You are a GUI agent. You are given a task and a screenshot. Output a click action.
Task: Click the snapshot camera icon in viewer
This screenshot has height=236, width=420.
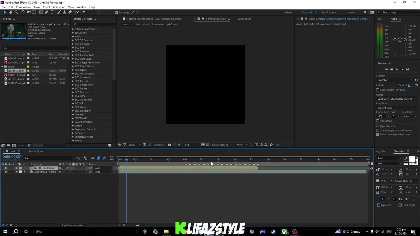point(169,145)
